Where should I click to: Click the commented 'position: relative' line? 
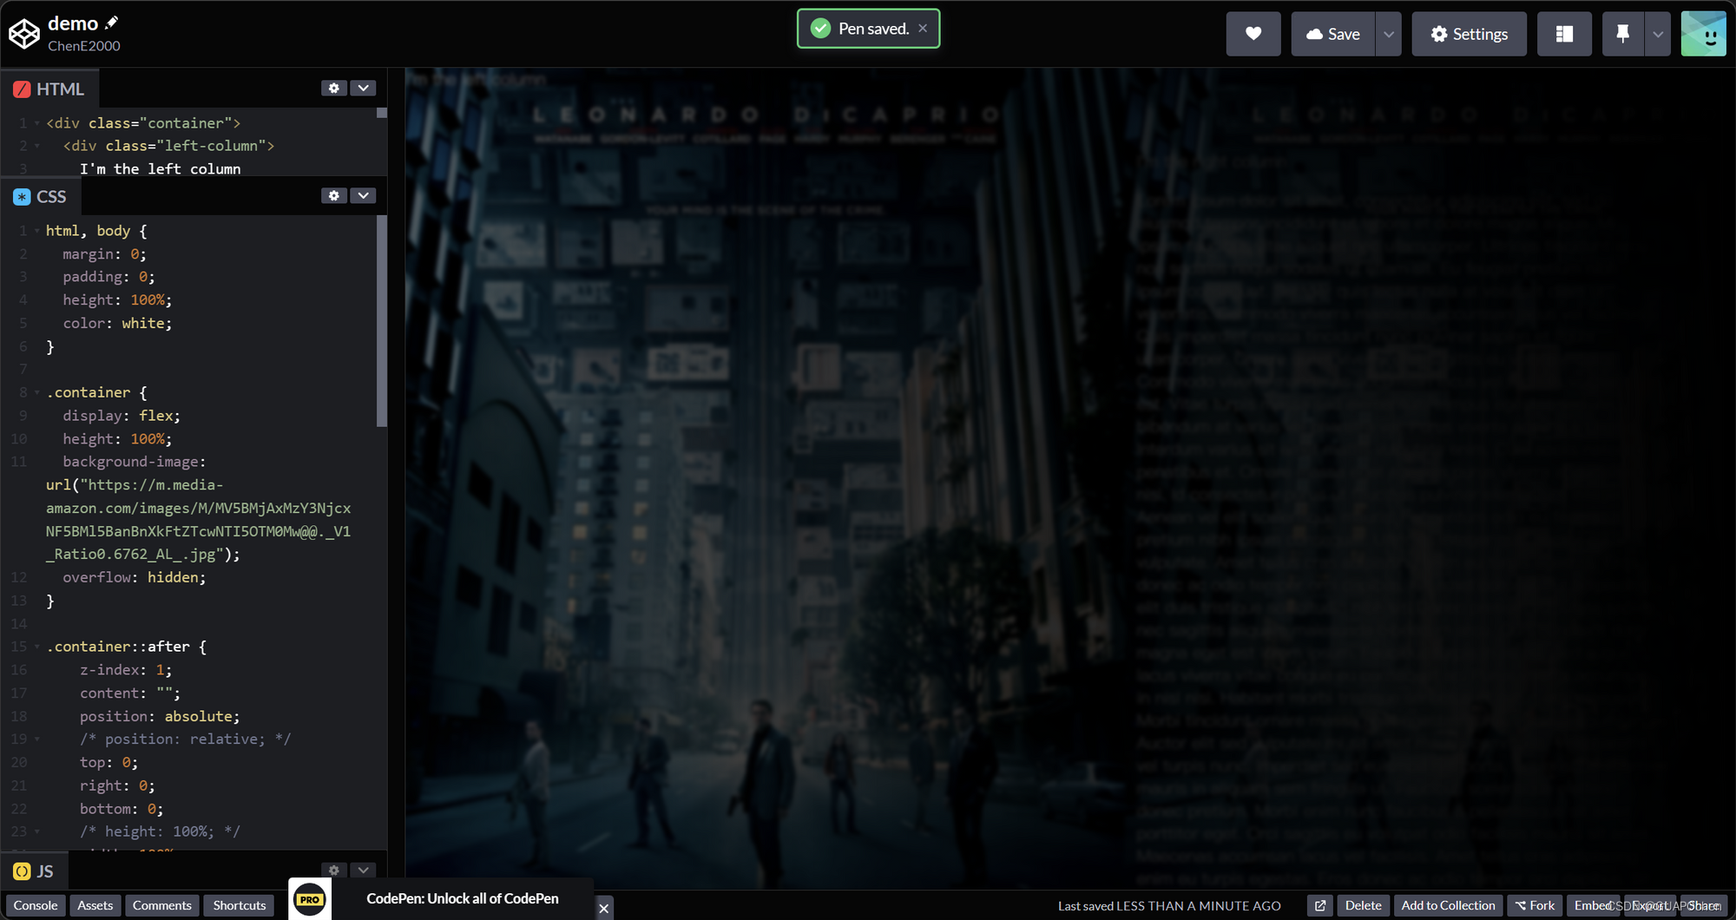[x=185, y=739]
